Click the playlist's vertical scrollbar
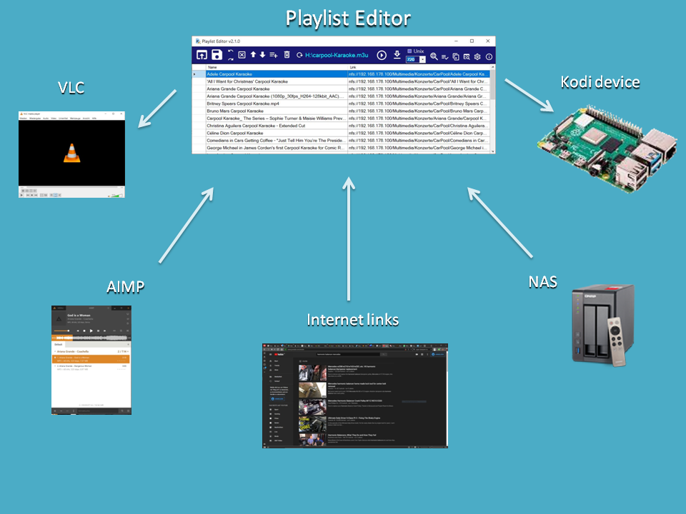 pos(492,107)
